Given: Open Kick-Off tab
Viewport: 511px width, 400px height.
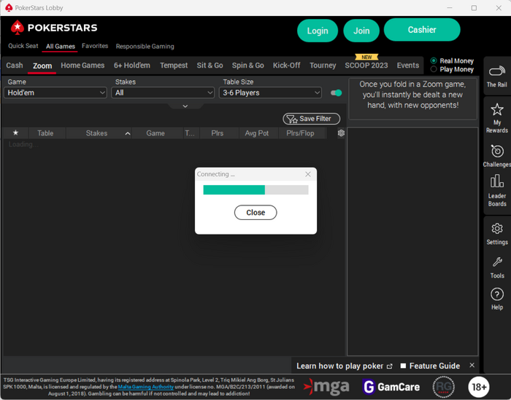Looking at the screenshot, I should click(286, 66).
